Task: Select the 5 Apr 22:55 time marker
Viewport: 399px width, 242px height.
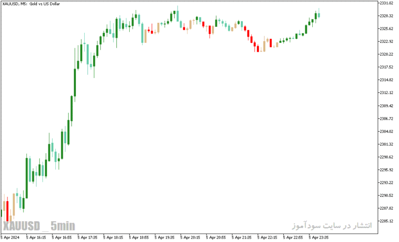Action: point(293,238)
